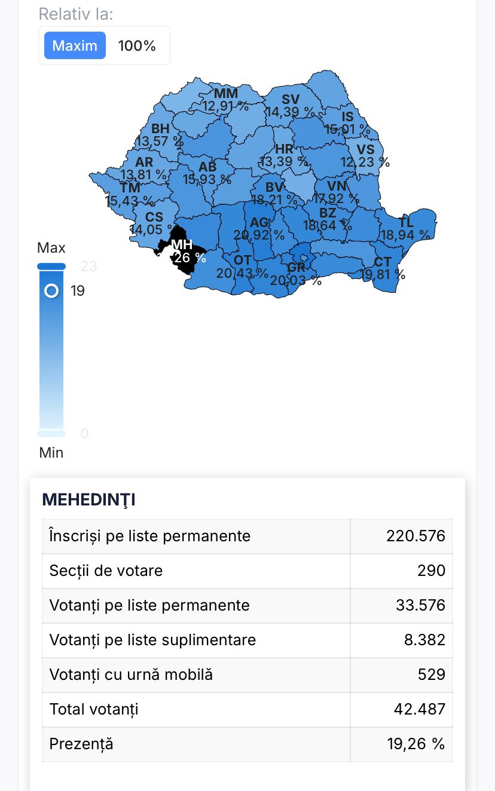The height and width of the screenshot is (791, 495).
Task: Select Olt (OT) county on map
Action: pyautogui.click(x=242, y=266)
